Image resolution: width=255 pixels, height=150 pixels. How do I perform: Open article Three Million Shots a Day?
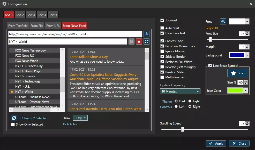pyautogui.click(x=89, y=57)
